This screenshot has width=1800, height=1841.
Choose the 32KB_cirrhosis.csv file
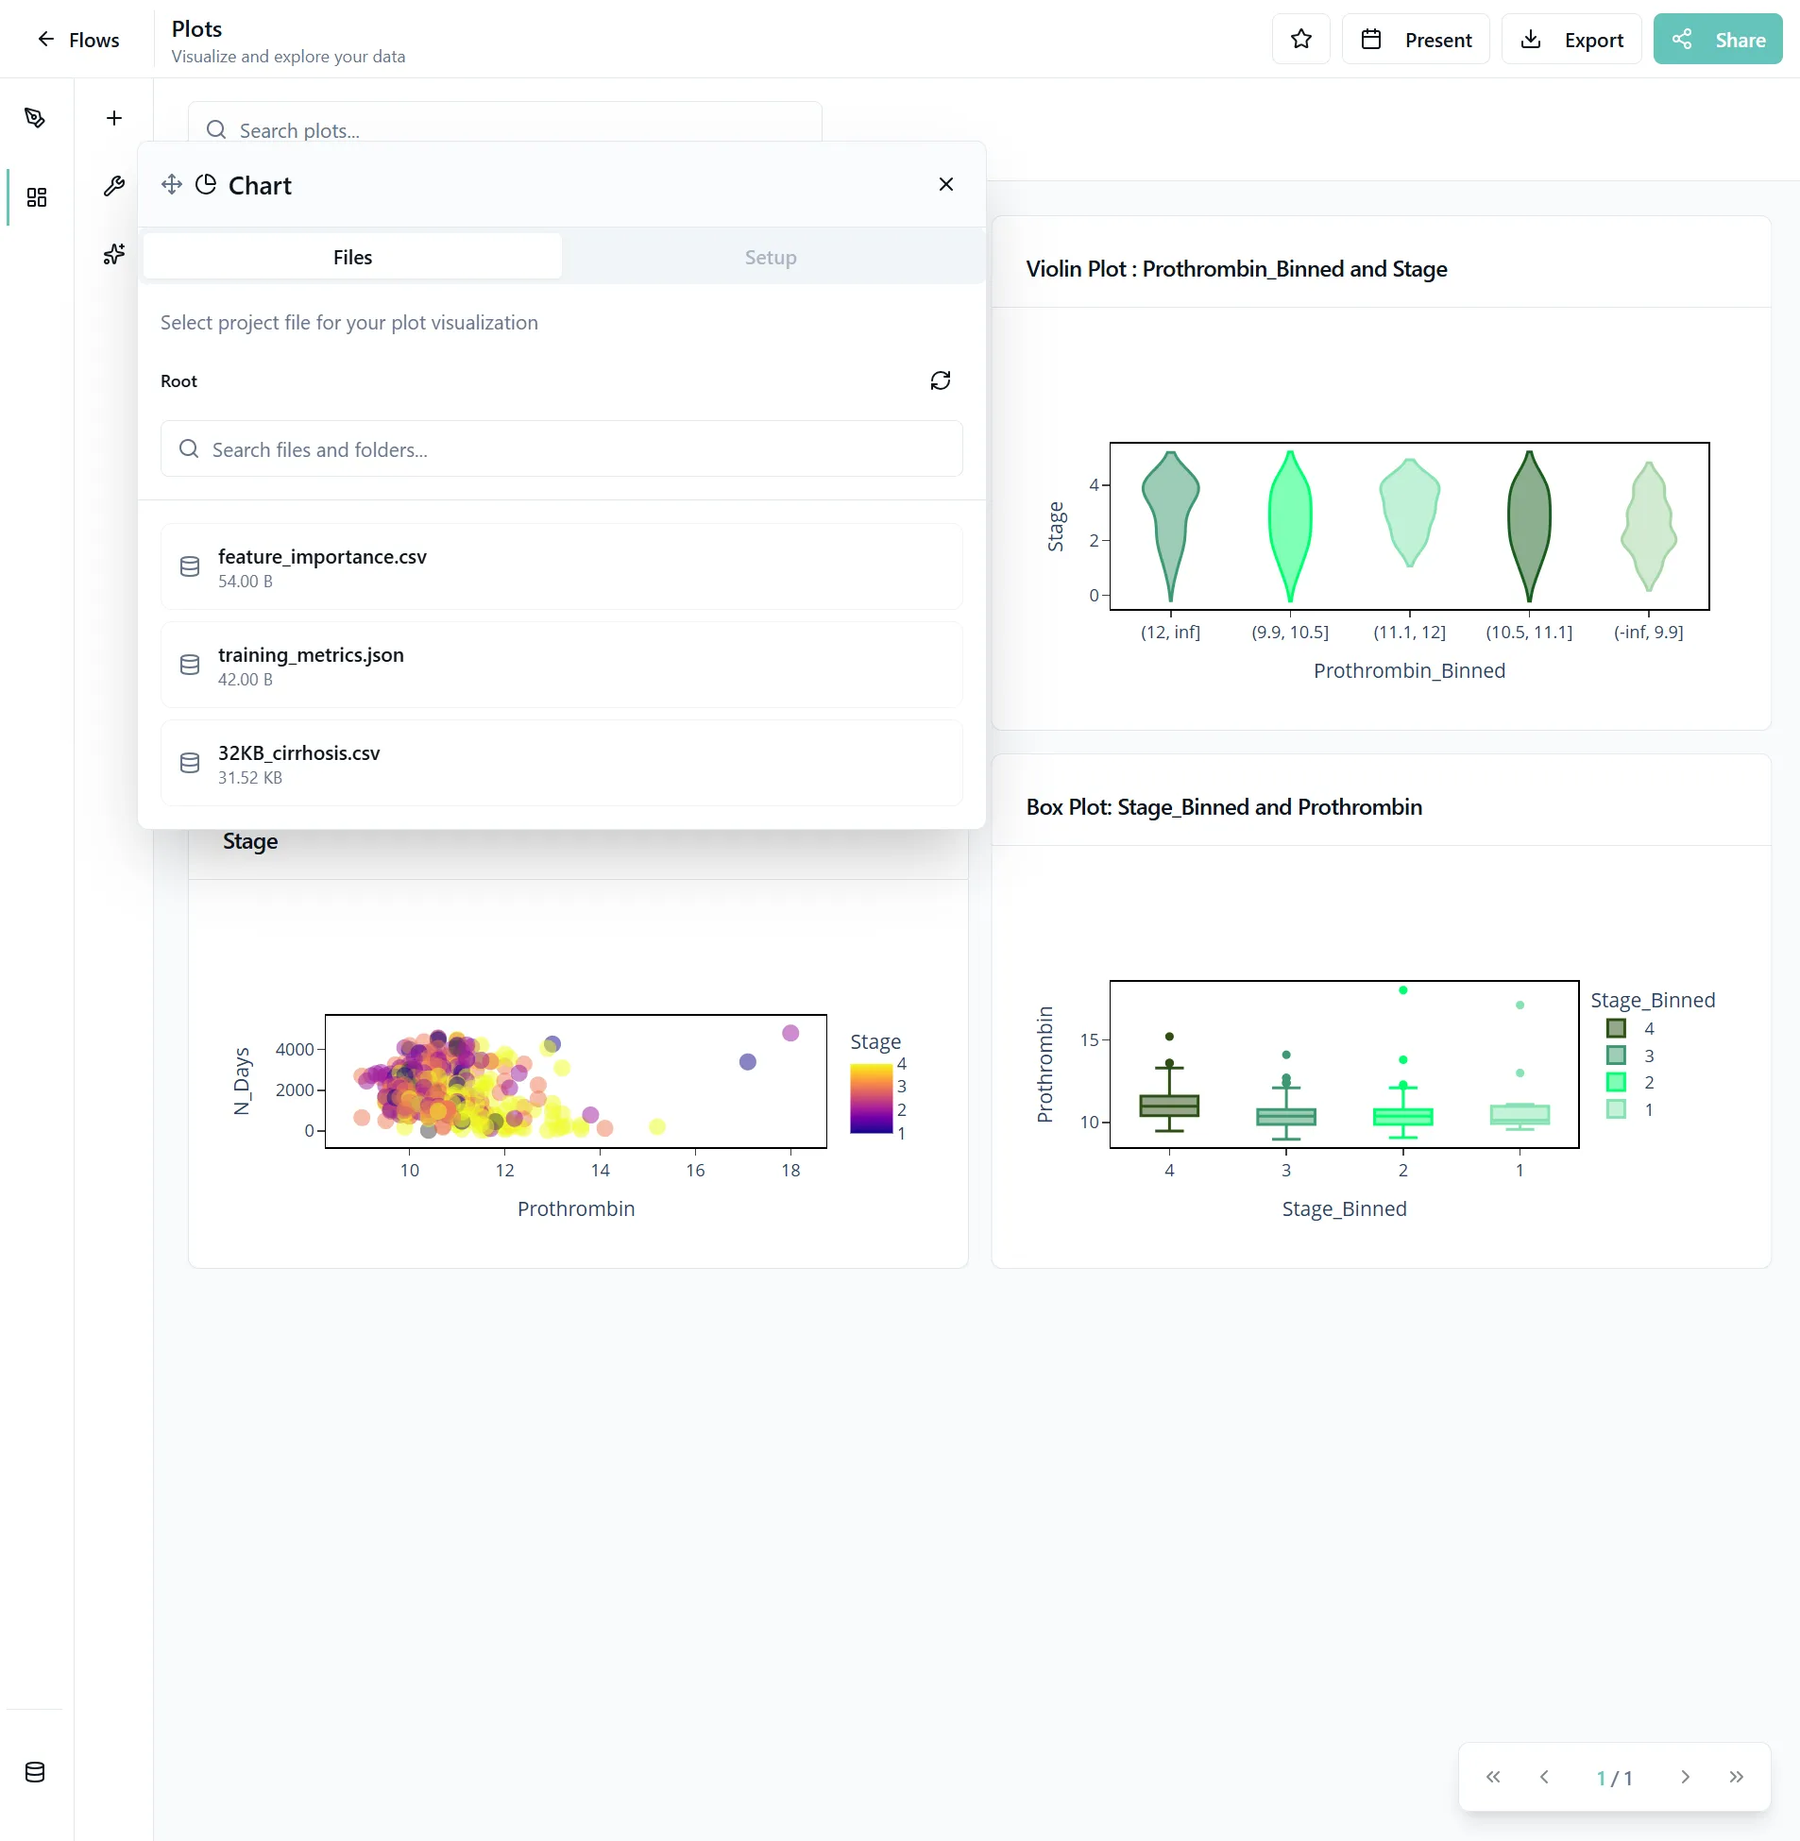tap(562, 764)
